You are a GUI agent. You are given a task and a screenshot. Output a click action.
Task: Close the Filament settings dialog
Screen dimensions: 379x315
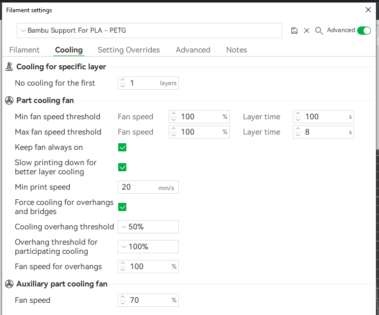coord(368,10)
